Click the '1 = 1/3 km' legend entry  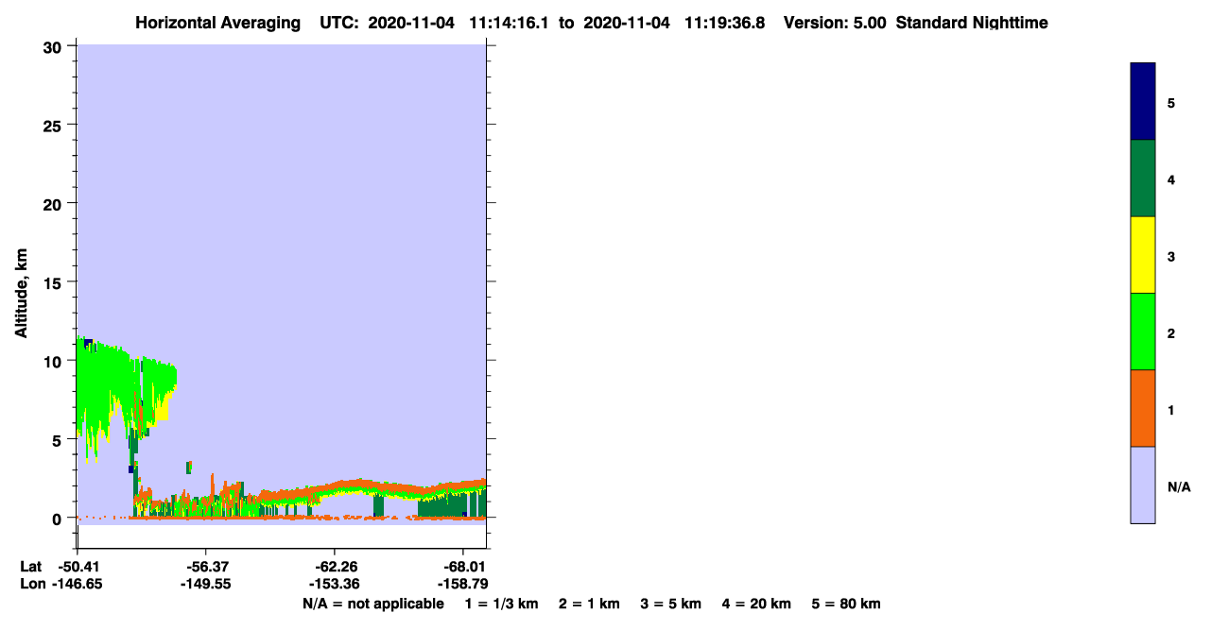click(x=504, y=604)
